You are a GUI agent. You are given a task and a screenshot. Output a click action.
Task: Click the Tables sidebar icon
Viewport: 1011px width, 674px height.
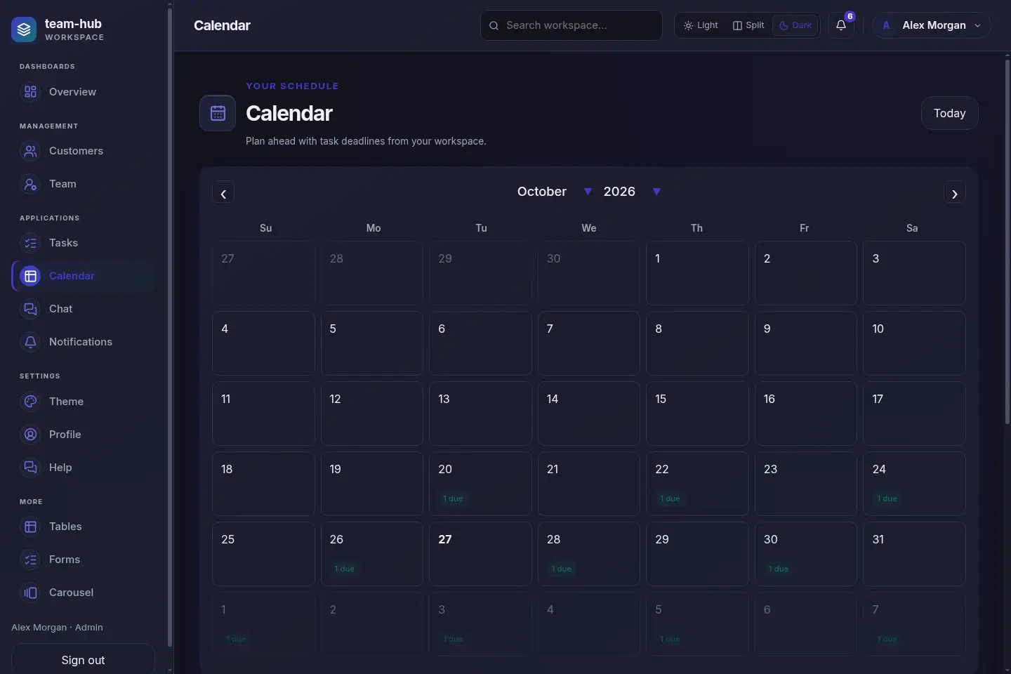pos(30,527)
